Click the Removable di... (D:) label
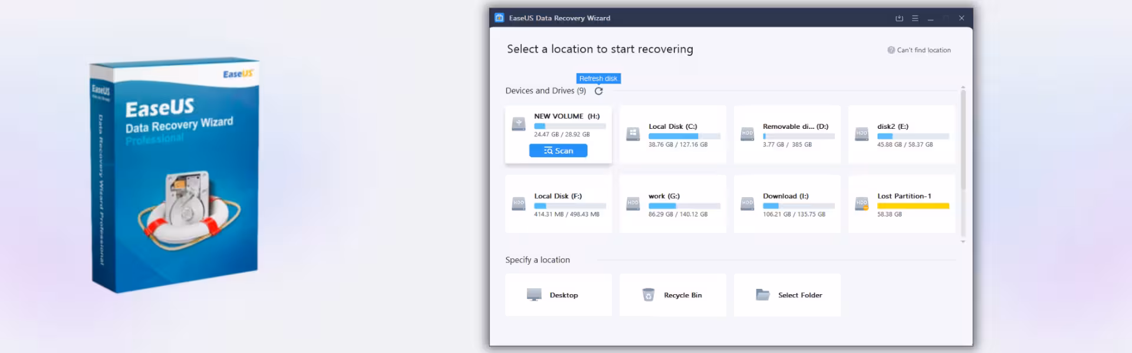The image size is (1132, 353). click(x=795, y=126)
